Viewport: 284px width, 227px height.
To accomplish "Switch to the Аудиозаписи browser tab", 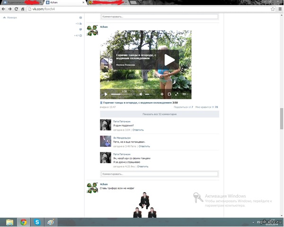I will click(21, 2).
